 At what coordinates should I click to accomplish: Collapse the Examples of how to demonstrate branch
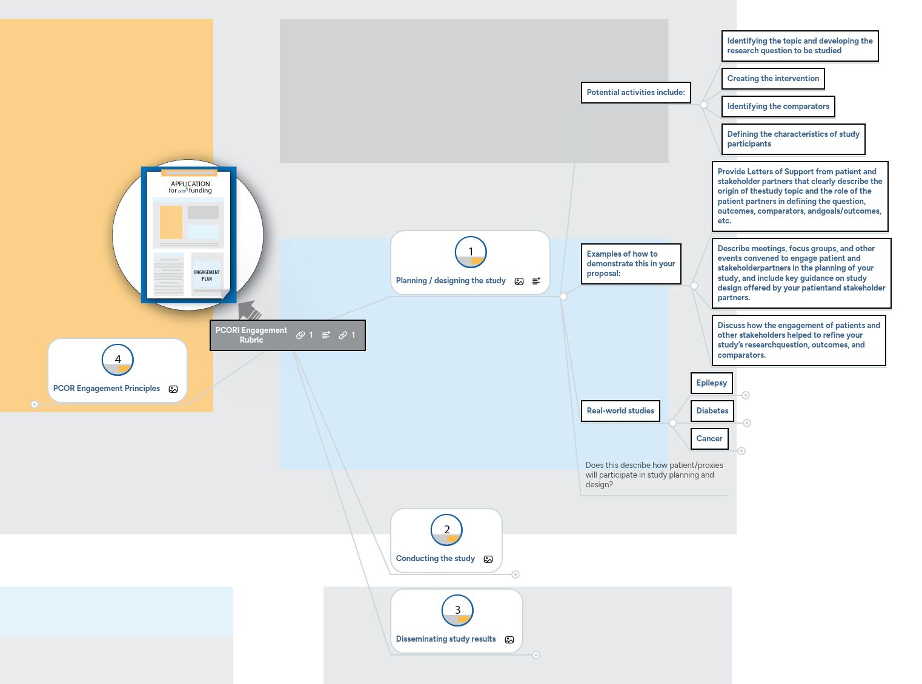694,286
